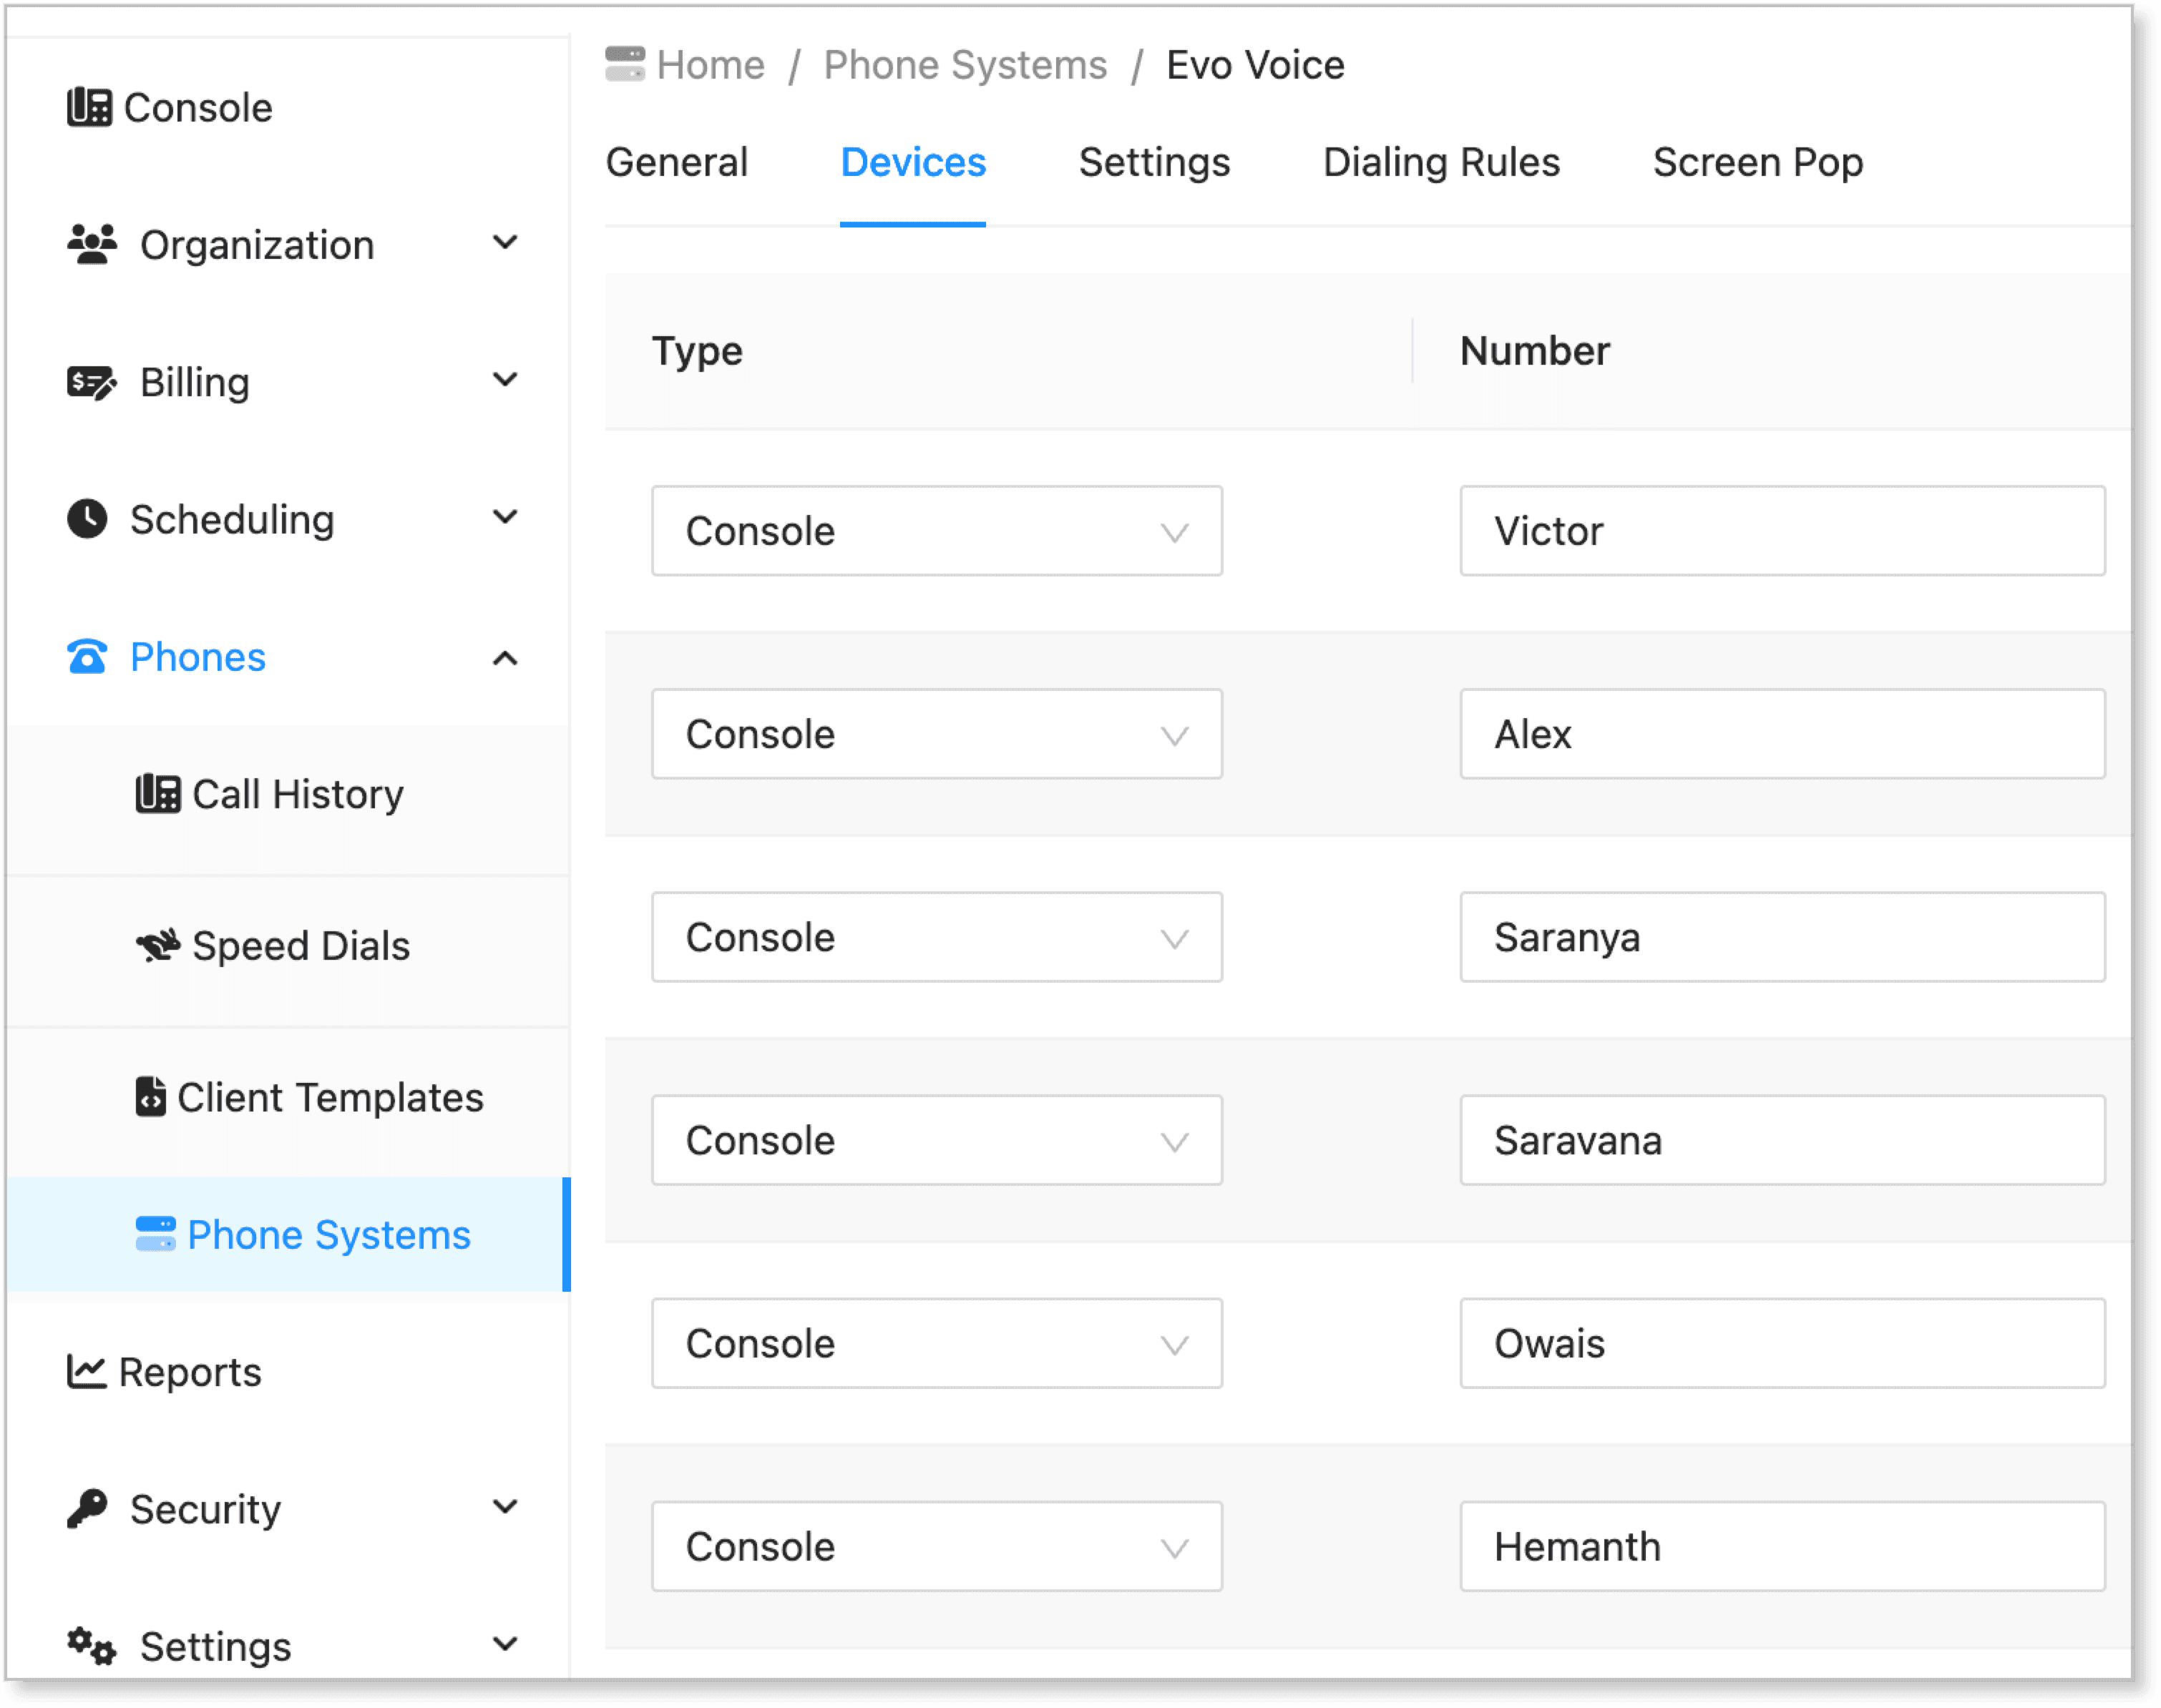The width and height of the screenshot is (2161, 1708).
Task: Go to Home breadcrumb link
Action: pyautogui.click(x=711, y=65)
